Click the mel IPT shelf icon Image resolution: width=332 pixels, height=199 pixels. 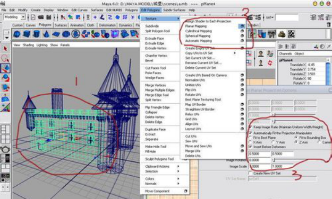[271, 34]
